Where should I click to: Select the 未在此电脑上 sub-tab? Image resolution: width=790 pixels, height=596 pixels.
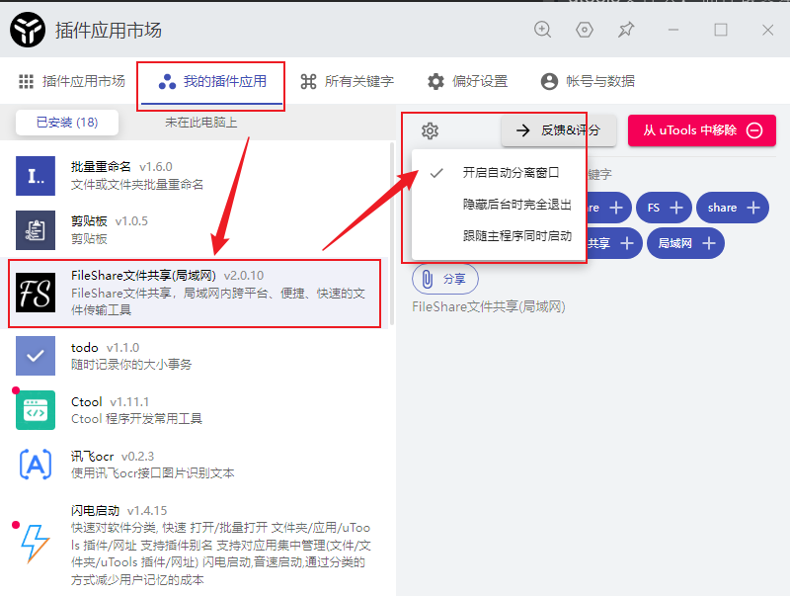click(x=200, y=123)
